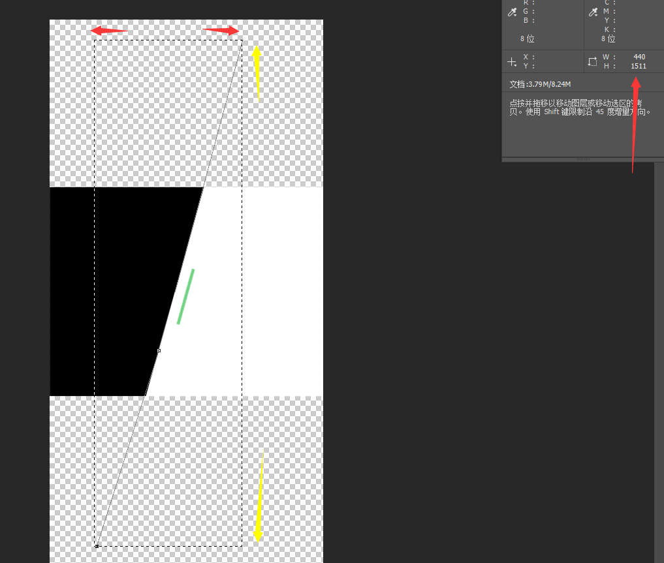Click the red arrow pointing right on canvas

click(221, 30)
